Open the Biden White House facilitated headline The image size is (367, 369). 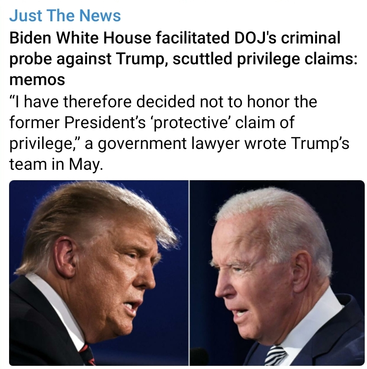coord(183,58)
